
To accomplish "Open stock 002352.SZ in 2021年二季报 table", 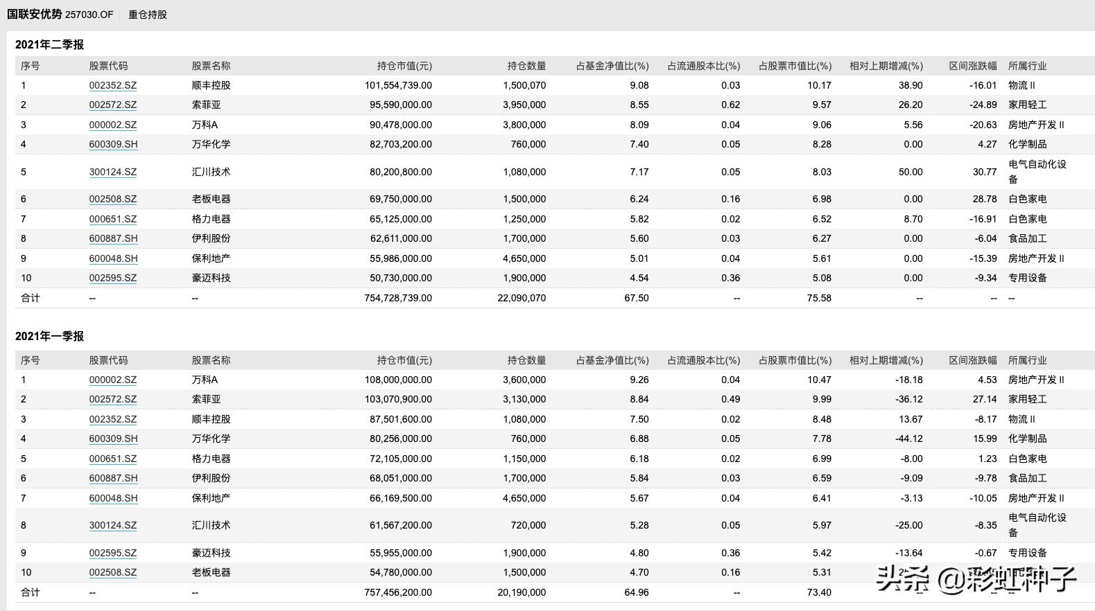I will click(113, 85).
